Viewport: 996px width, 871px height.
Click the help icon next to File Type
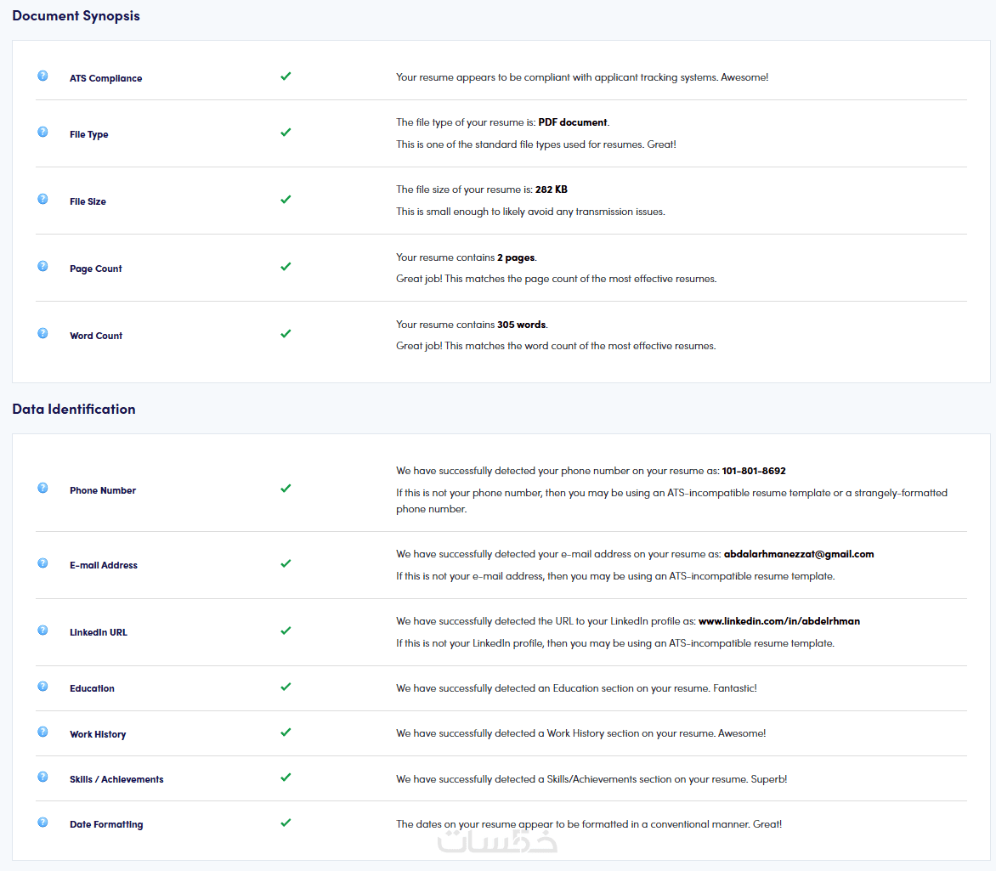point(42,132)
